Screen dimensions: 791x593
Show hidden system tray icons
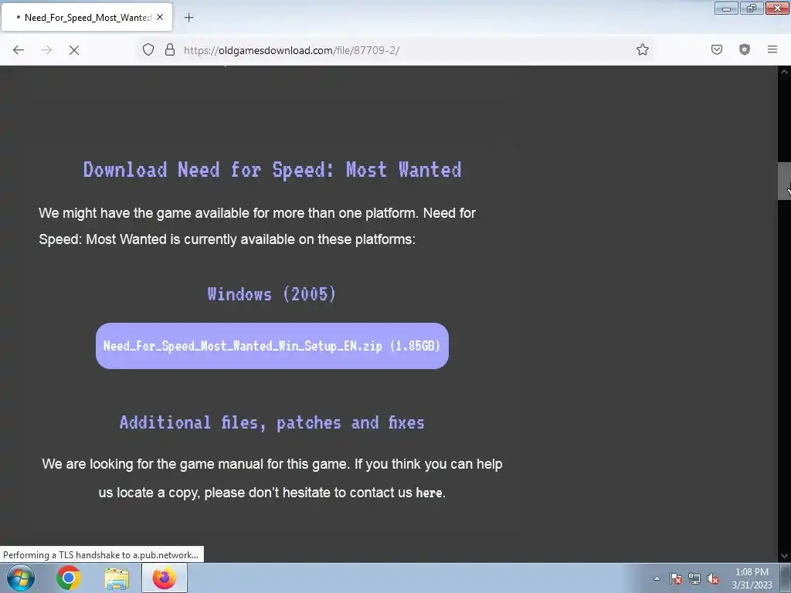pyautogui.click(x=657, y=578)
